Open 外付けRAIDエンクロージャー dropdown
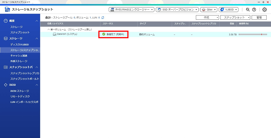Screen dimensions: 271x138 (x=131, y=9)
